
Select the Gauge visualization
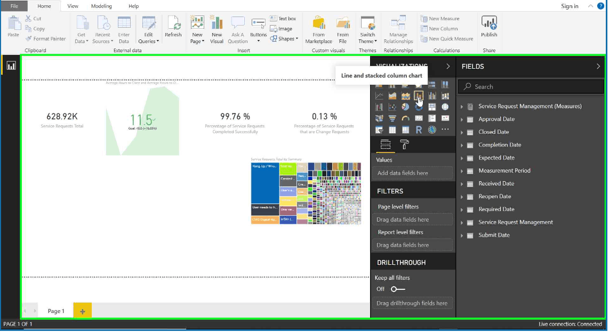406,118
